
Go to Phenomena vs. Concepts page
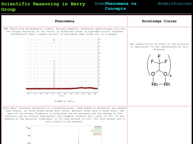122,6
